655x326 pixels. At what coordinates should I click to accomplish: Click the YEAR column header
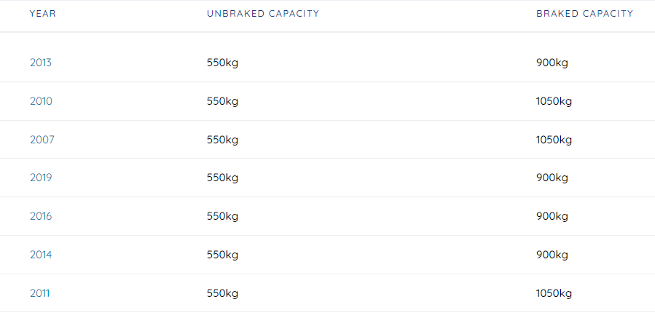(x=42, y=14)
